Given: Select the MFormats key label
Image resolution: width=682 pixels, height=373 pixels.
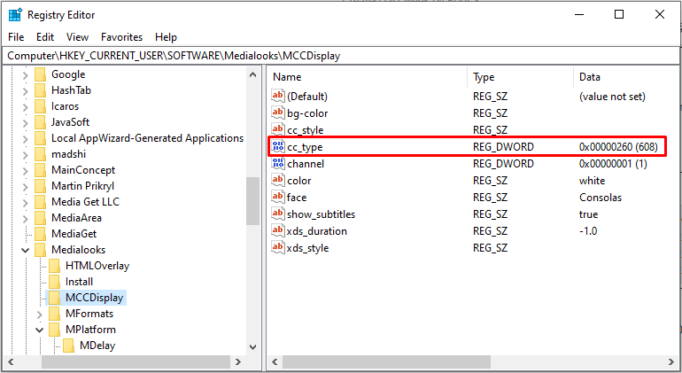Looking at the screenshot, I should [89, 314].
